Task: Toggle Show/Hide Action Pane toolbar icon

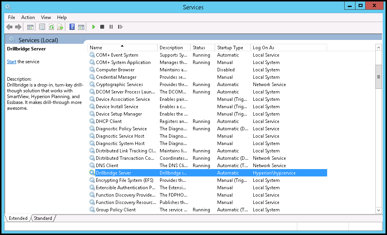Action: coord(81,27)
